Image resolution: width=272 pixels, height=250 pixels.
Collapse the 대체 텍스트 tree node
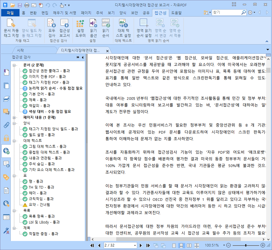point(14,141)
